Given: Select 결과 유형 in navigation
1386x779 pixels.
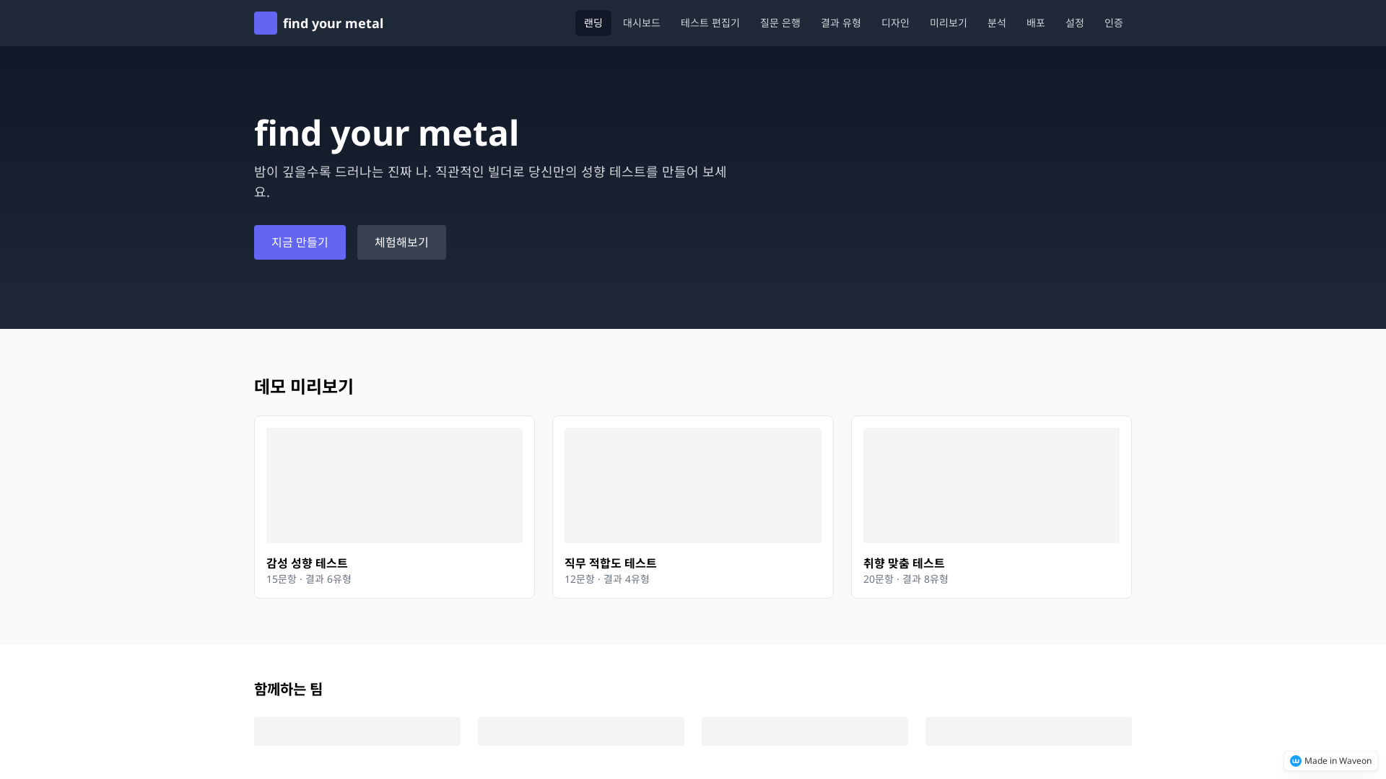Looking at the screenshot, I should click(840, 23).
